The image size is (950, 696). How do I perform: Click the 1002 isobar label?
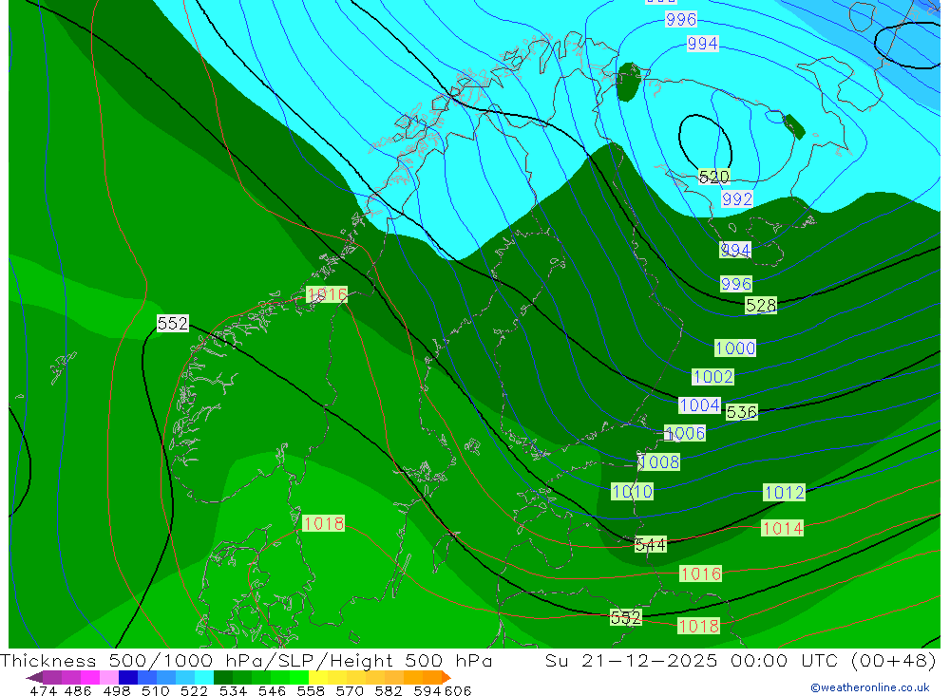click(x=713, y=377)
